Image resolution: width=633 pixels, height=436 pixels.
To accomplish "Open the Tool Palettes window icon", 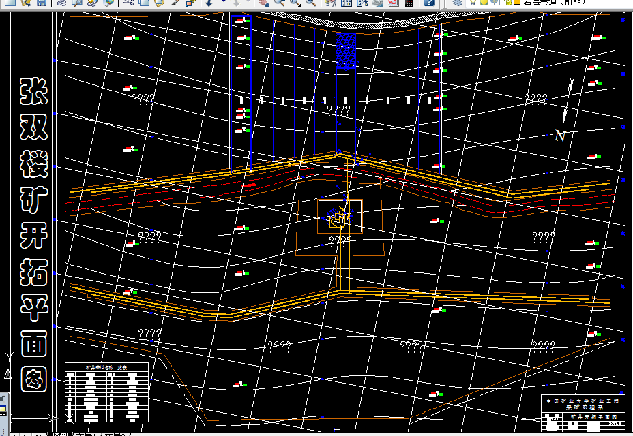I will (362, 3).
